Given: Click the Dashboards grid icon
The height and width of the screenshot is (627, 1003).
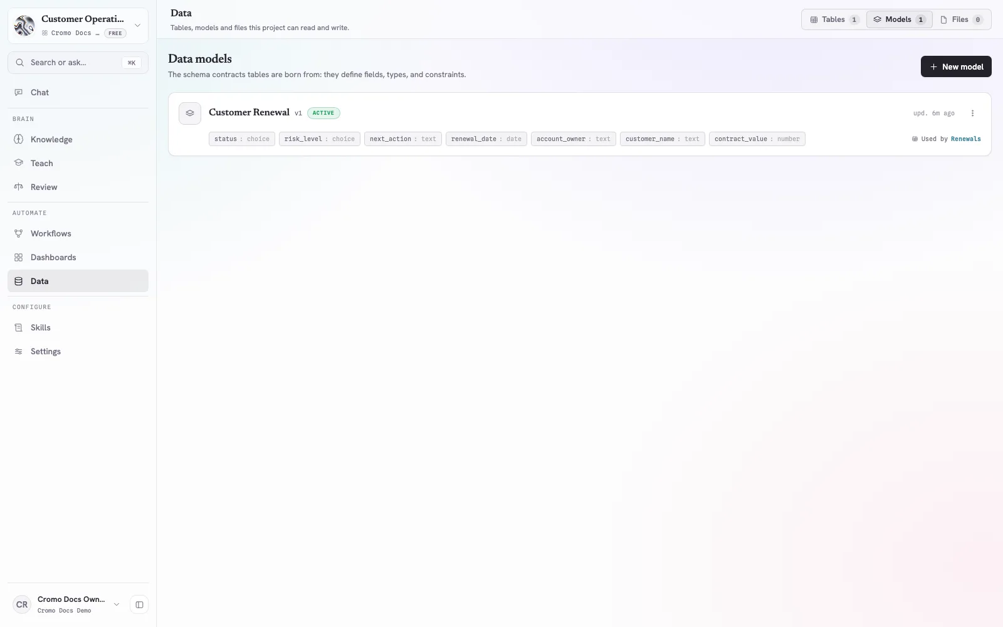Looking at the screenshot, I should [19, 257].
